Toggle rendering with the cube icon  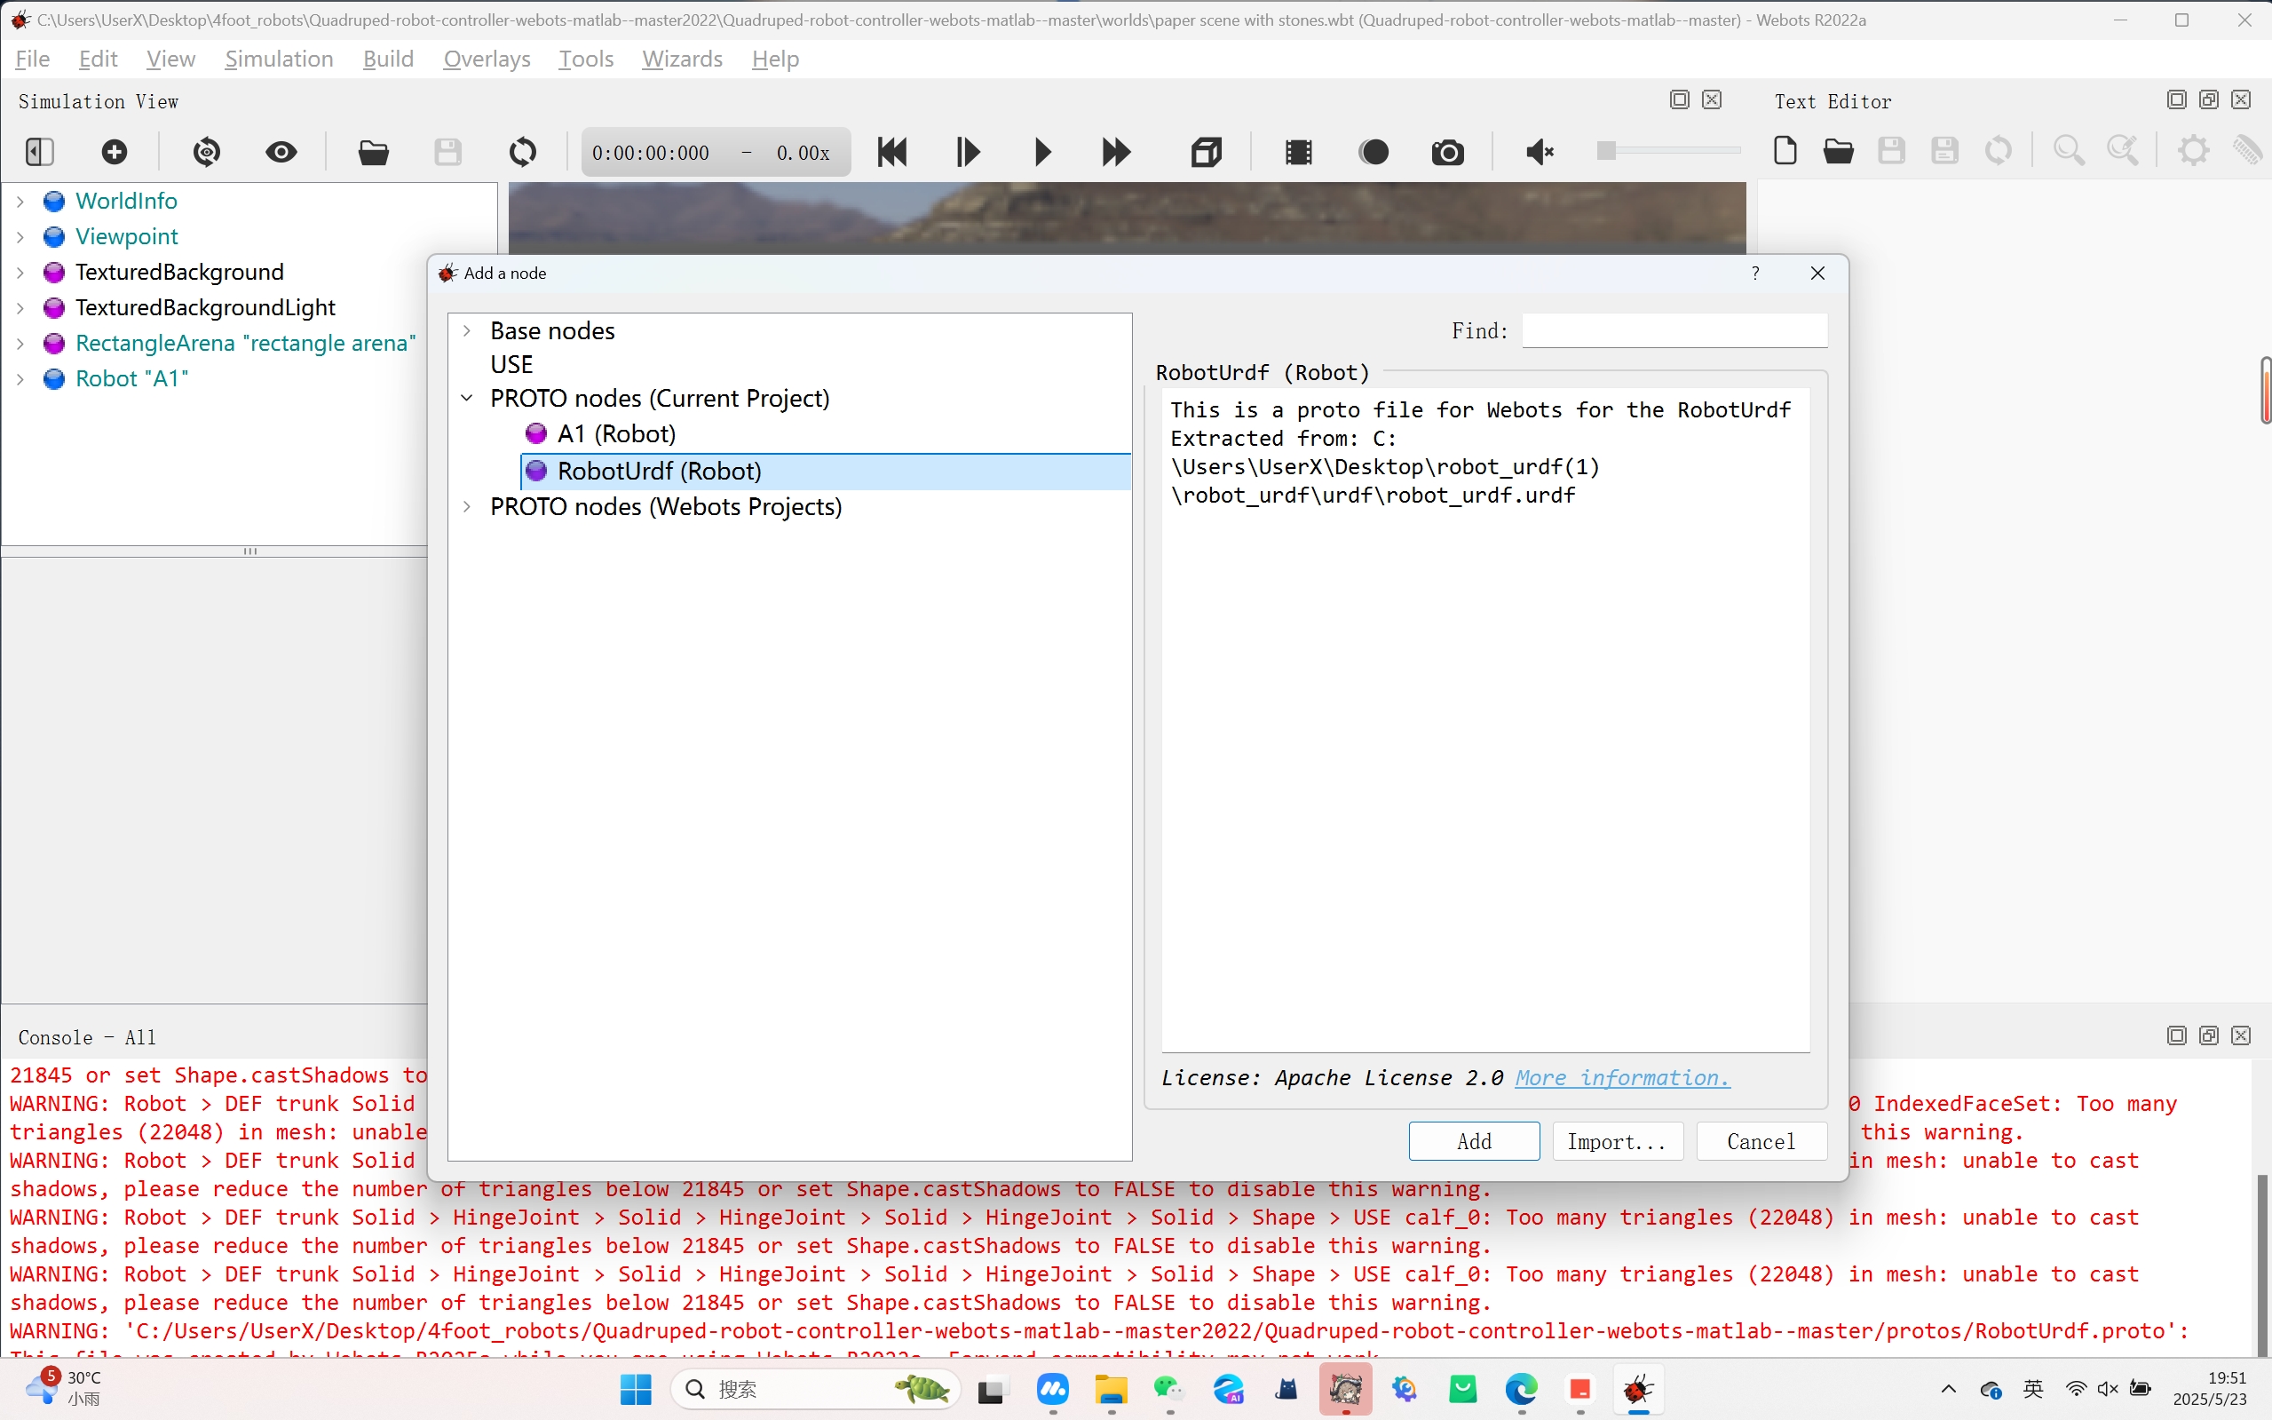pyautogui.click(x=1207, y=151)
